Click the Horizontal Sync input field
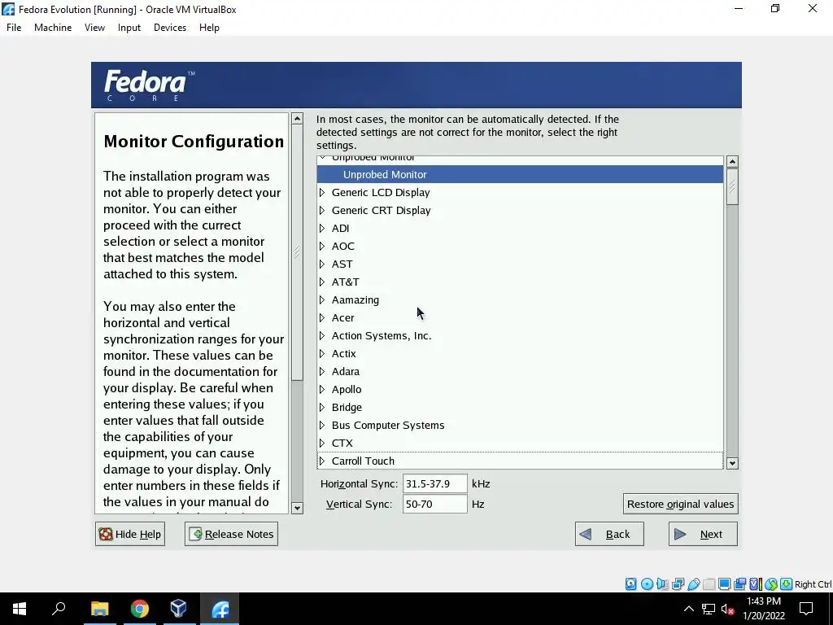 [434, 483]
